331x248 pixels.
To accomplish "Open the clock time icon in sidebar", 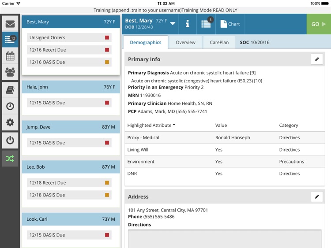I will [10, 106].
